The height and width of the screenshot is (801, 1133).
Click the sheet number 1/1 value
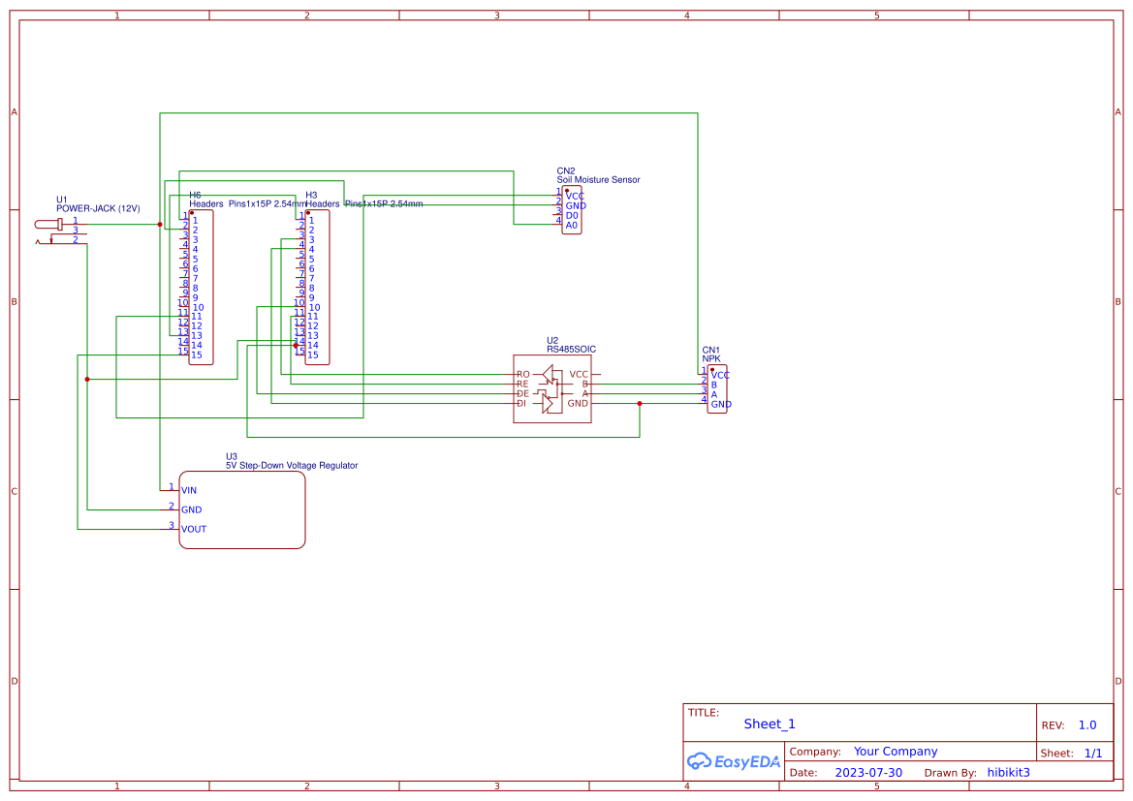pyautogui.click(x=1092, y=753)
